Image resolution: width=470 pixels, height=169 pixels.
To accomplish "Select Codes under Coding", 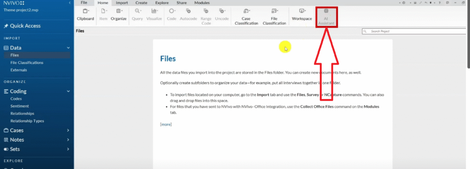I will click(16, 99).
